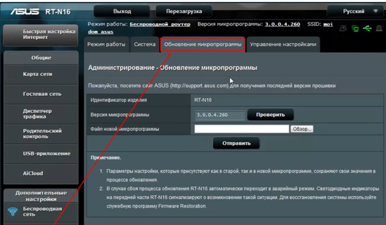The image size is (386, 225).
Task: Click the Версия микропрограммы row label
Action: coord(120,115)
